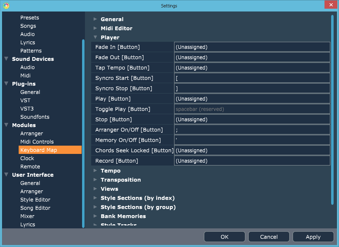339x247 pixels.
Task: Expand Style Sections (by group)
Action: (95, 207)
